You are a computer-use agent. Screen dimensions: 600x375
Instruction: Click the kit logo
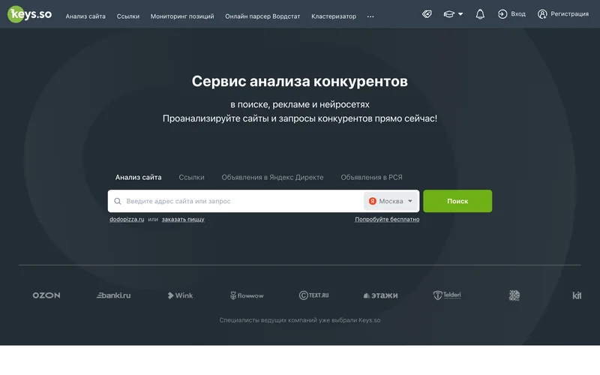point(577,295)
